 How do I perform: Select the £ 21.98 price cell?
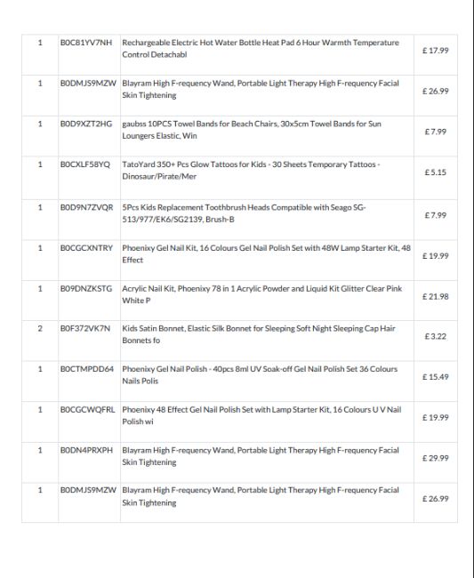point(435,296)
